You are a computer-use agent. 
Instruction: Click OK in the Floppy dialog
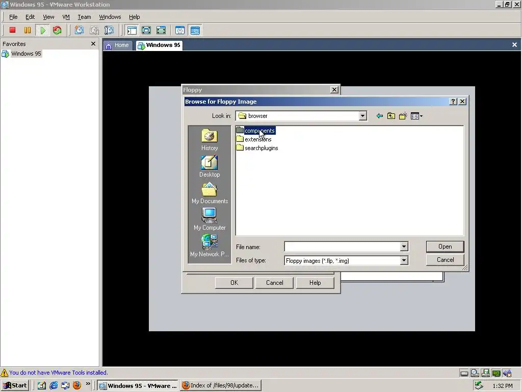click(x=234, y=283)
